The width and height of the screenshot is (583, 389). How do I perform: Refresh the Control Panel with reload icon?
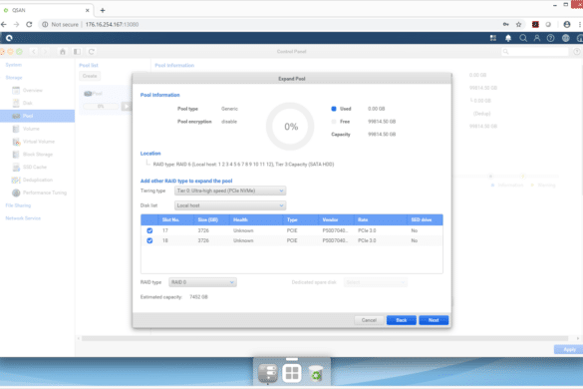point(91,52)
